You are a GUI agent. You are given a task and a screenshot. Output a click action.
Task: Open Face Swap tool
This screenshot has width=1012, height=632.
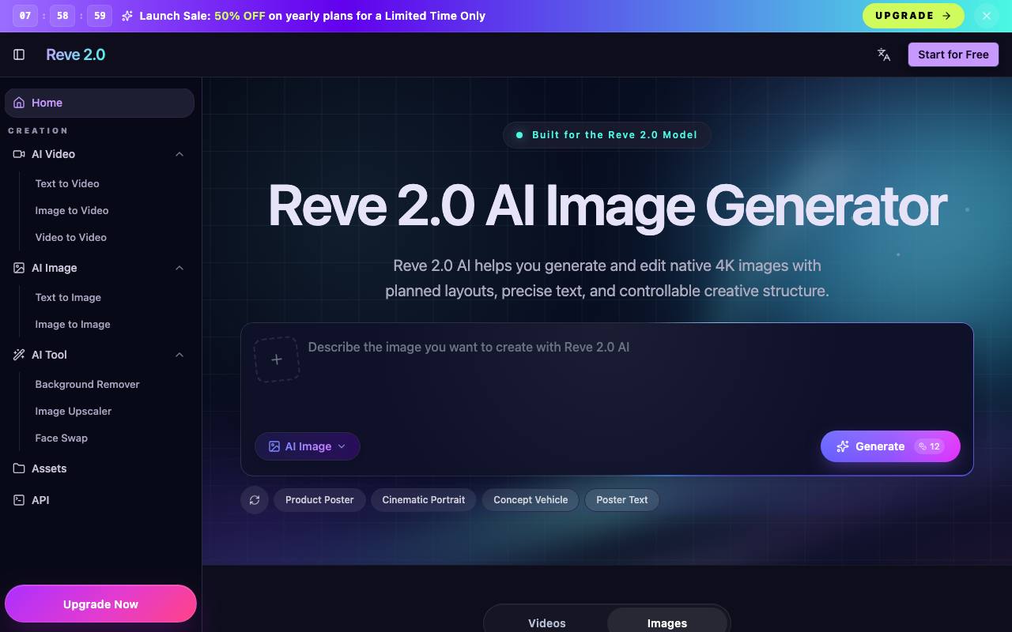(62, 438)
